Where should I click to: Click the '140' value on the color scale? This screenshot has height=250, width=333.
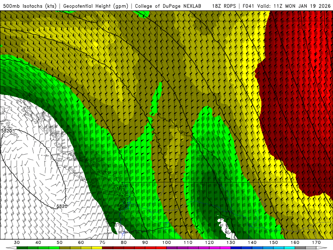click(252, 242)
